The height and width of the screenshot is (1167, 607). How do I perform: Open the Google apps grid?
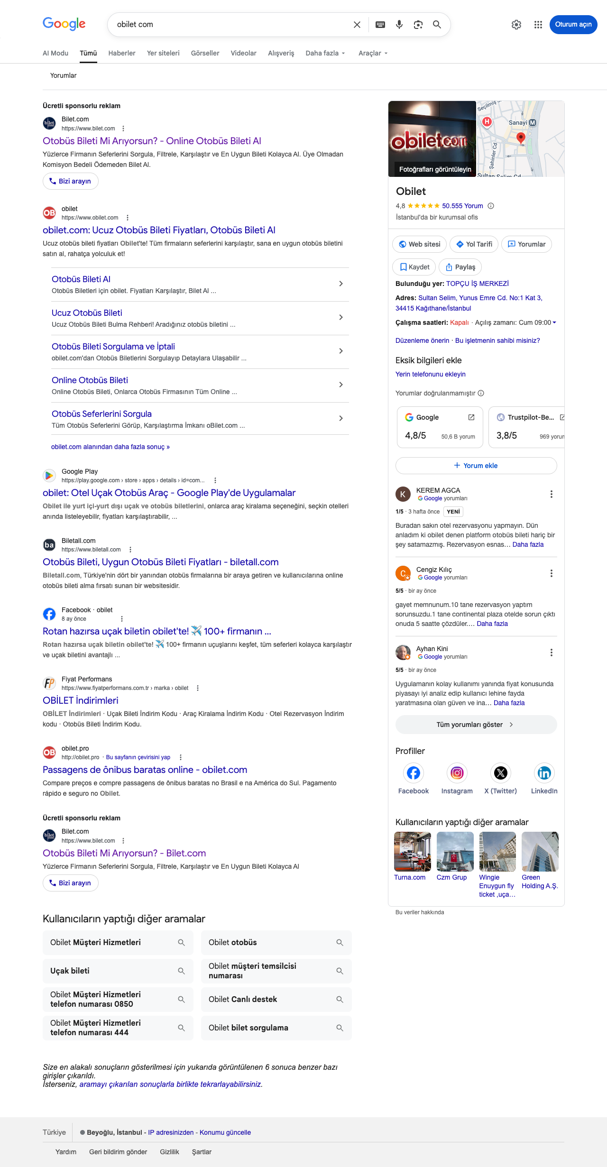[538, 25]
